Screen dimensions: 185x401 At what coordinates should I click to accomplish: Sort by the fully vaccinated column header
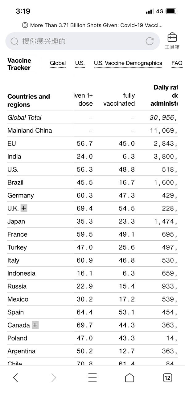119,99
